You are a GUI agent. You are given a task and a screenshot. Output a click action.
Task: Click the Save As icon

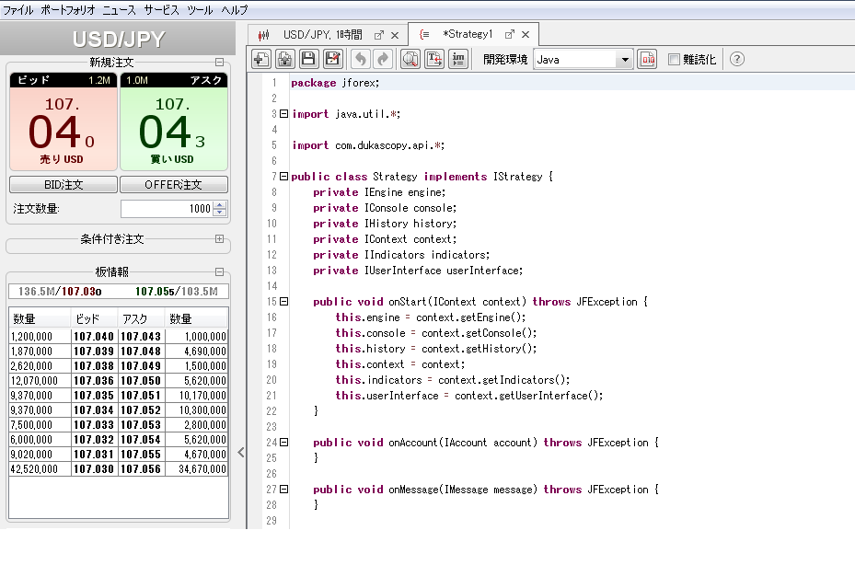coord(332,59)
